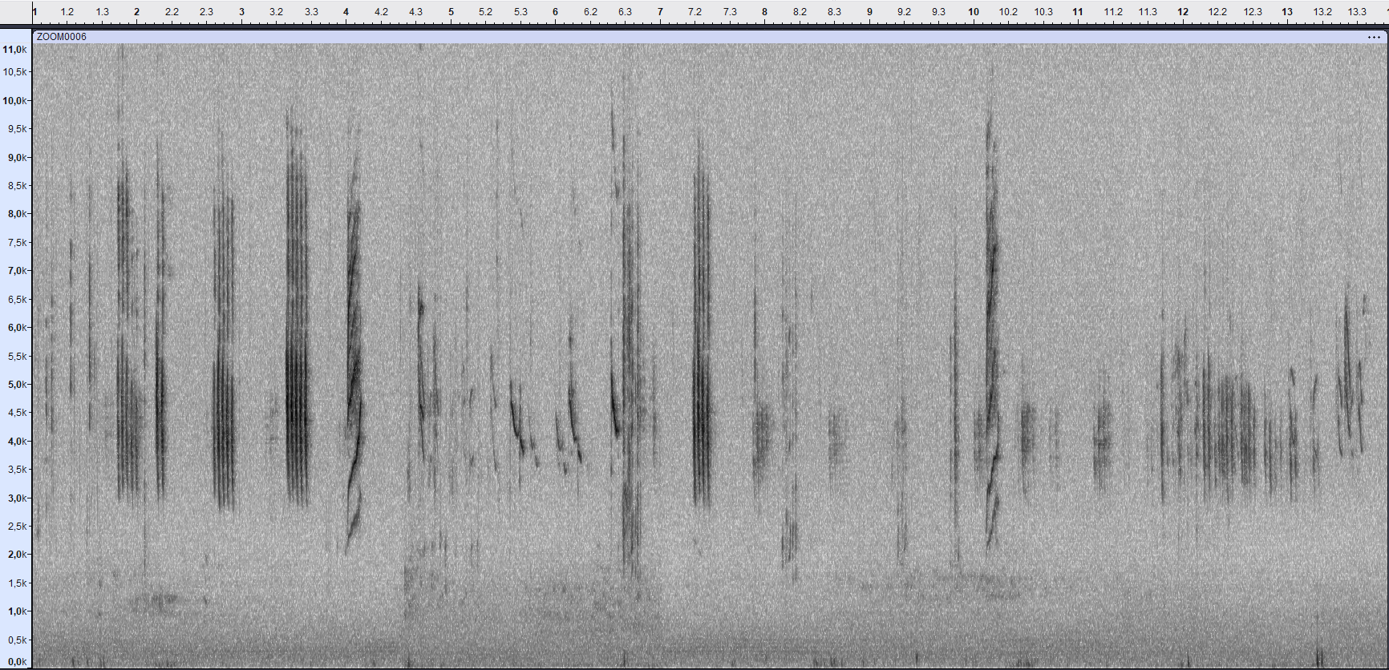Click the 0,0k label on the vertical scale
Viewport: 1389px width, 670px height.
tap(17, 662)
